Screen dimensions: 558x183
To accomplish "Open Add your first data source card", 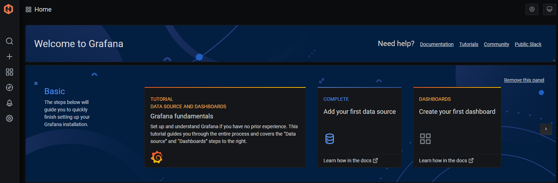I will (x=360, y=127).
